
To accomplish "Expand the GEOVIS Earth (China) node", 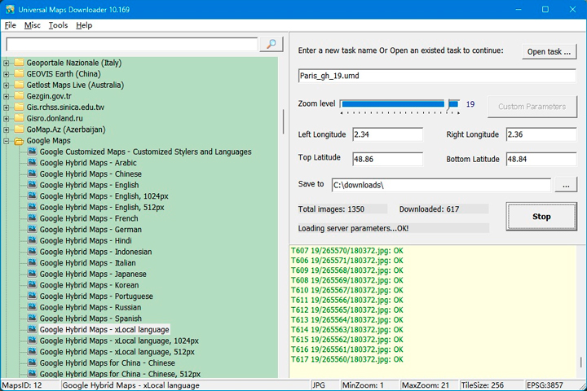I will 6,74.
